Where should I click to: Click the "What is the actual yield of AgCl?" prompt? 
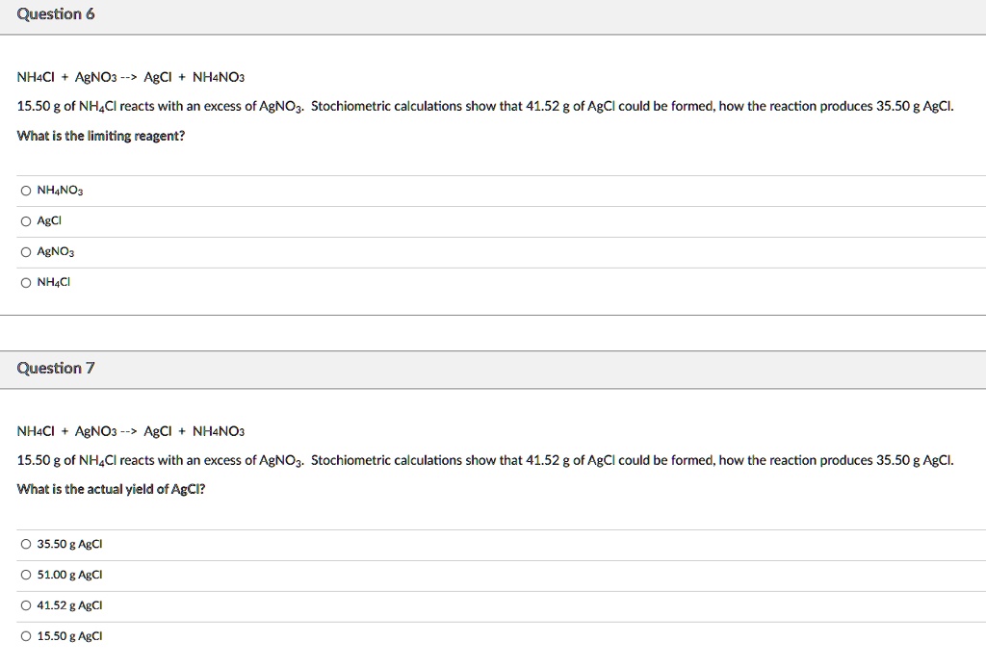(111, 489)
